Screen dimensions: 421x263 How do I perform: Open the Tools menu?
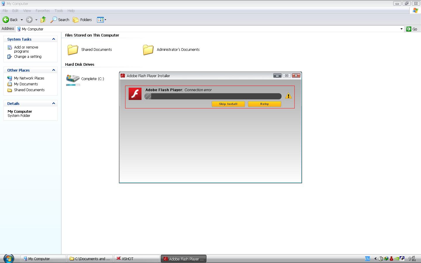59,11
